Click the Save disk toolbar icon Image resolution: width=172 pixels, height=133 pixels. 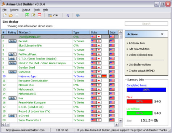[17, 15]
